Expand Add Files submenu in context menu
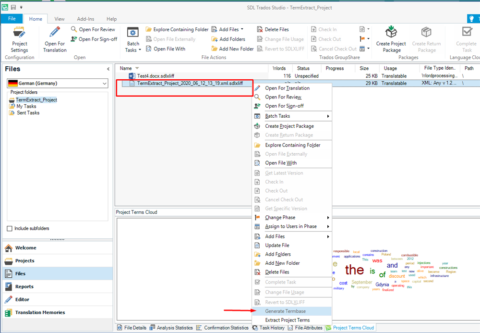This screenshot has width=480, height=333. [292, 236]
